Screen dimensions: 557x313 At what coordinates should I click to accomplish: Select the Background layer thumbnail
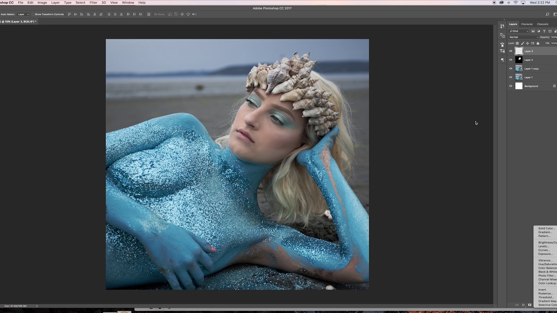pos(519,86)
